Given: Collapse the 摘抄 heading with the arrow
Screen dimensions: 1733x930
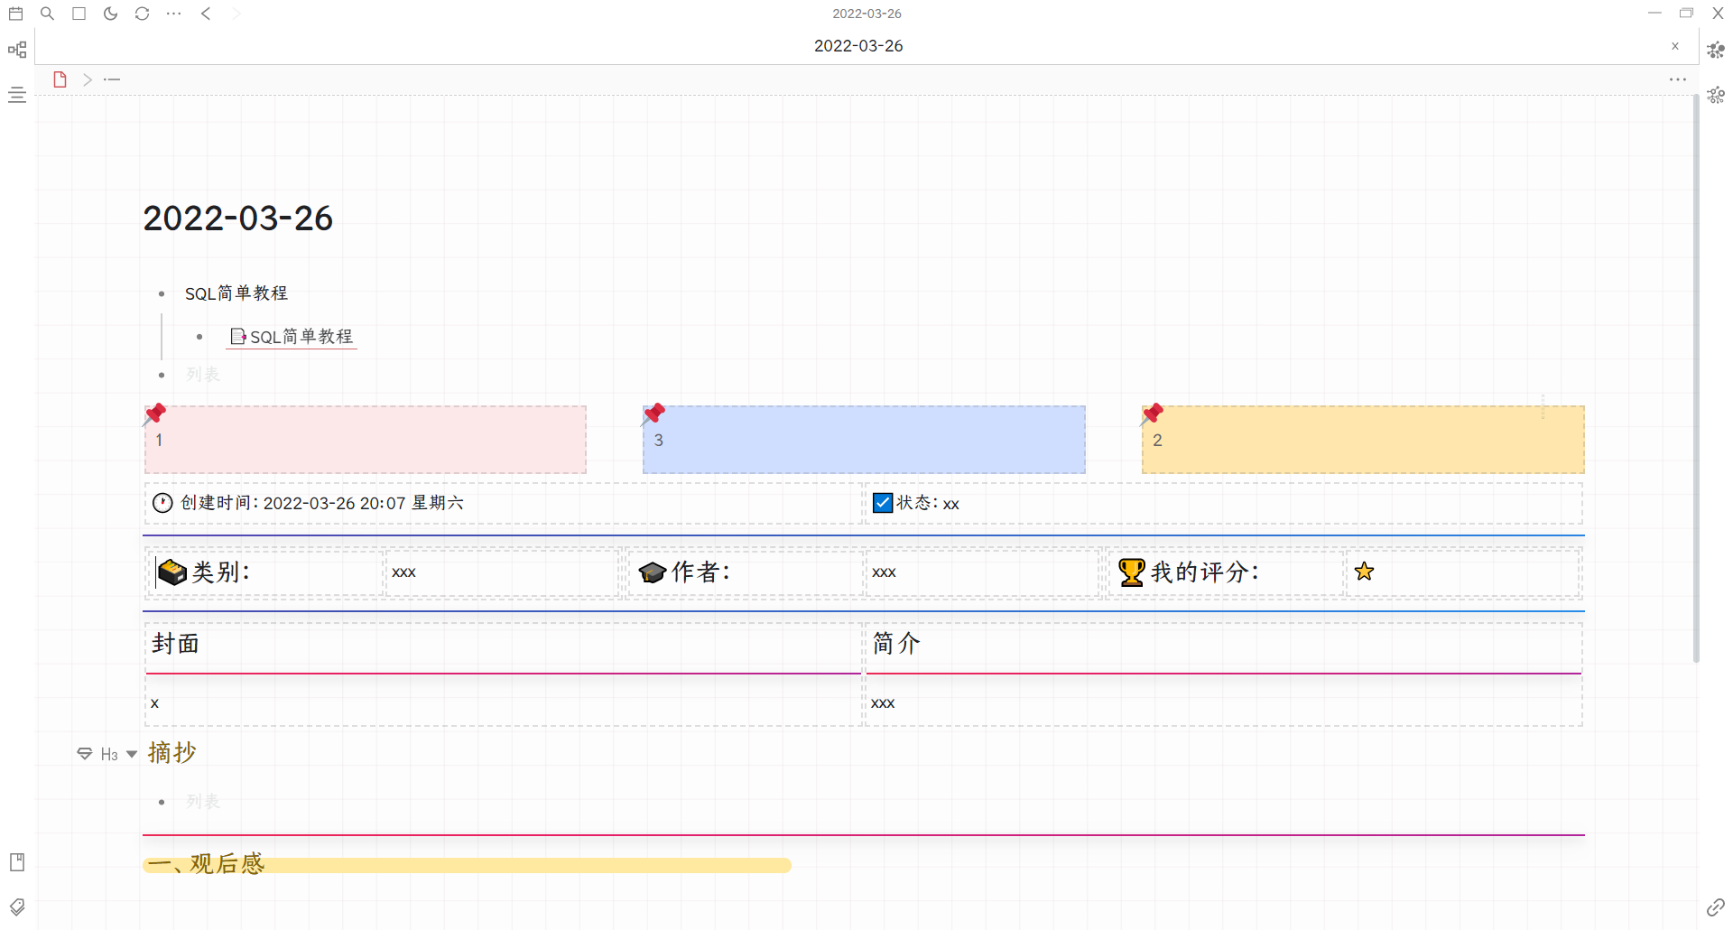Looking at the screenshot, I should pyautogui.click(x=132, y=754).
